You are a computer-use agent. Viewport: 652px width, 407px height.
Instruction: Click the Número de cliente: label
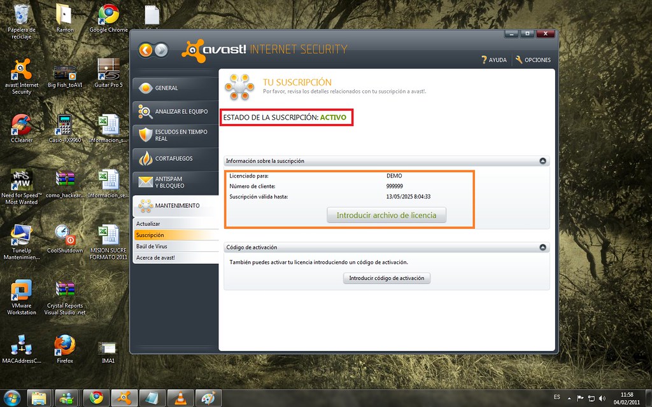click(x=252, y=186)
